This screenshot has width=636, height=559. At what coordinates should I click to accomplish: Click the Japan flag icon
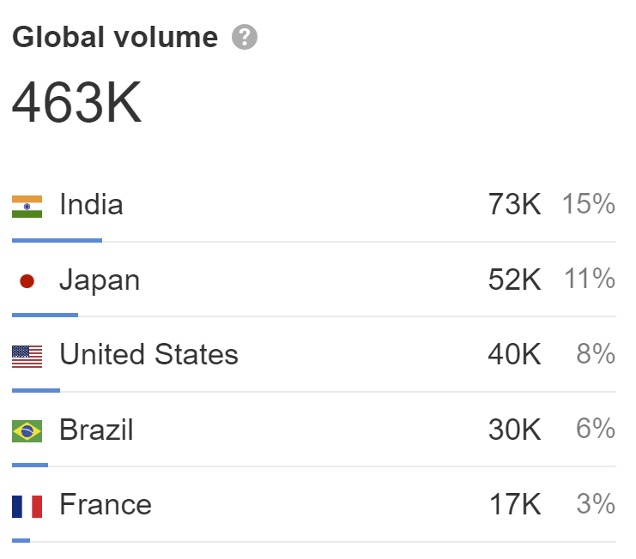[x=27, y=281]
